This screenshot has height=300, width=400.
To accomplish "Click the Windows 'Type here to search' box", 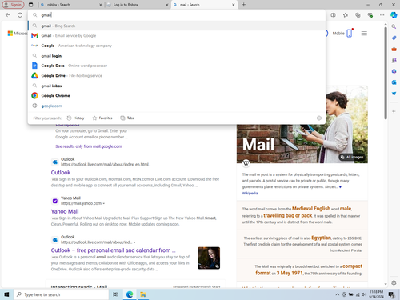I will 61,294.
